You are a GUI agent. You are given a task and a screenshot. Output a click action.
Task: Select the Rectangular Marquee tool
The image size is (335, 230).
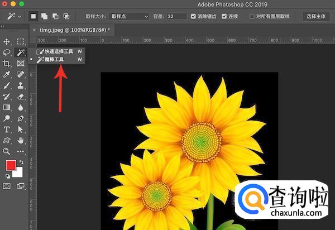click(21, 41)
